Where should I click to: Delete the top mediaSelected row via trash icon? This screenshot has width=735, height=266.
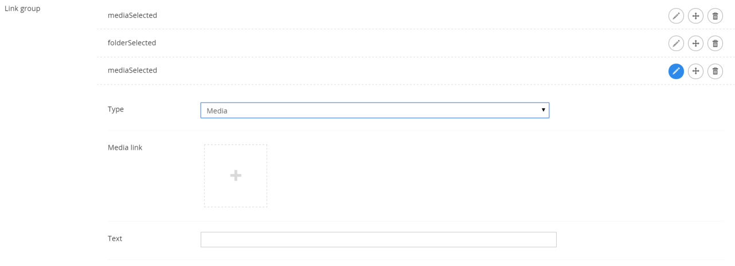pos(715,15)
